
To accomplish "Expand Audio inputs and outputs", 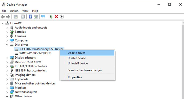I will coord(7,28).
